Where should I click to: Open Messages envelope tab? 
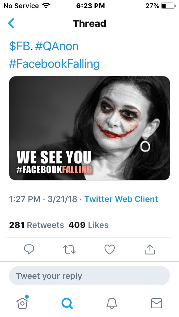[156, 303]
